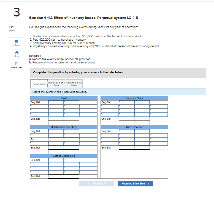Switch to Required B Inc Stmt tab
Image resolution: width=214 pixels, height=210 pixels.
pyautogui.click(x=56, y=84)
